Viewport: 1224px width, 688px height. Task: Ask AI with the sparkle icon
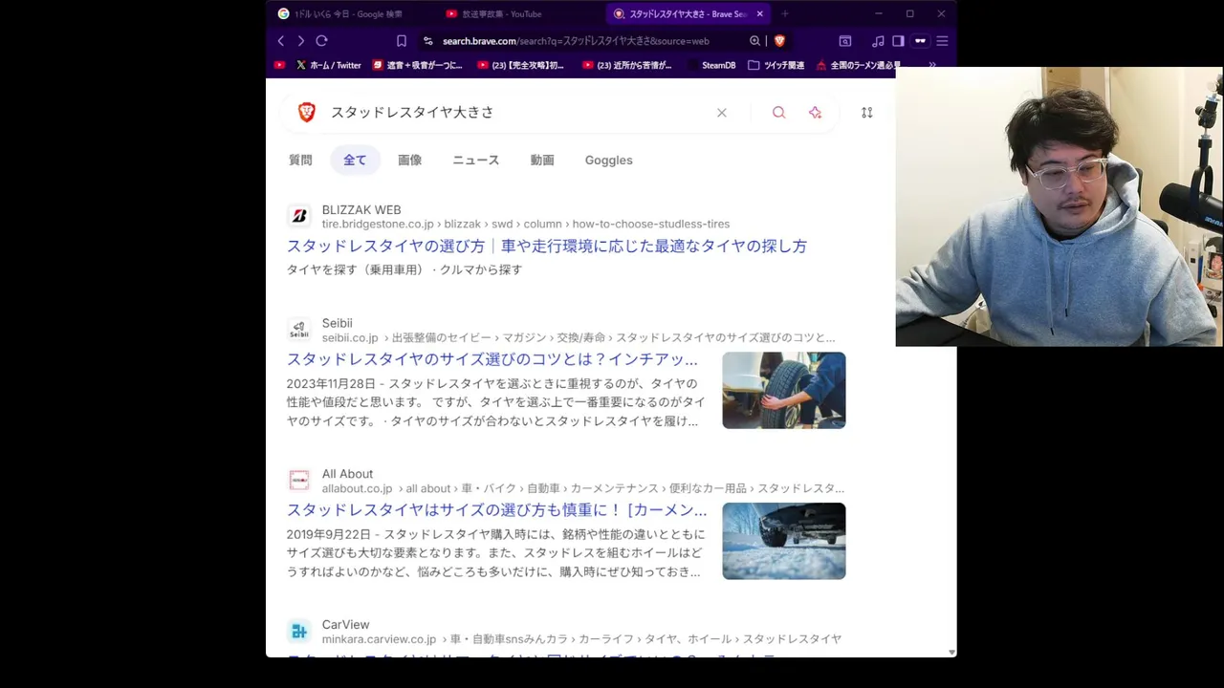pyautogui.click(x=815, y=113)
